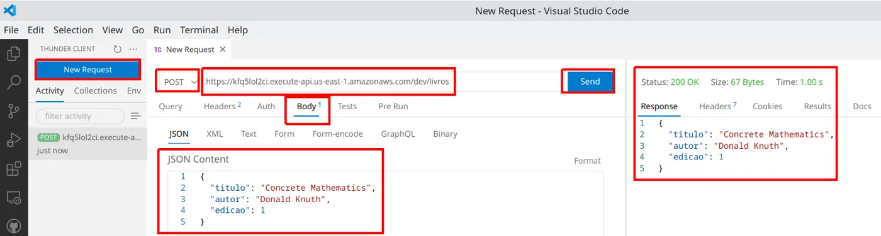Show the Cookies tab in response panel
Viewport: 881px width, 236px height.
tap(768, 107)
